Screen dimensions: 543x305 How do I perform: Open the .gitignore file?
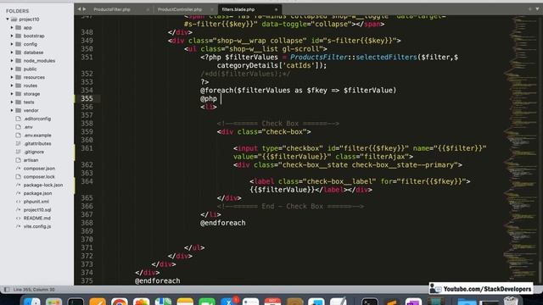coord(34,152)
